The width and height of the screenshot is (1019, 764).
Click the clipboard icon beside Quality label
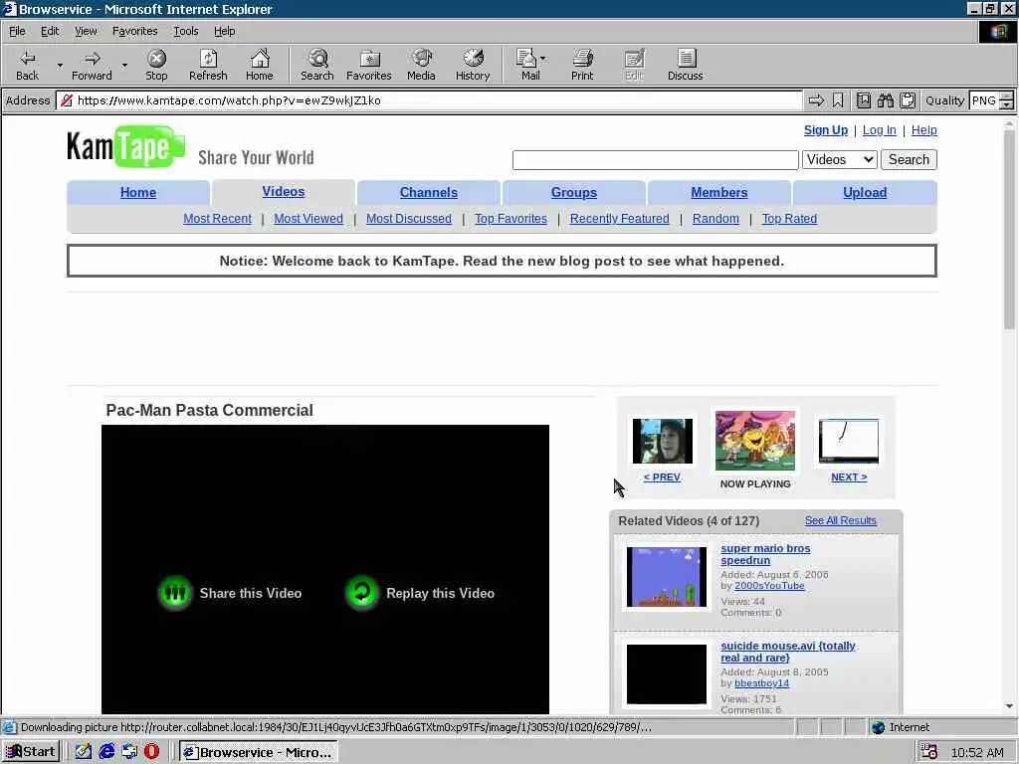[908, 100]
